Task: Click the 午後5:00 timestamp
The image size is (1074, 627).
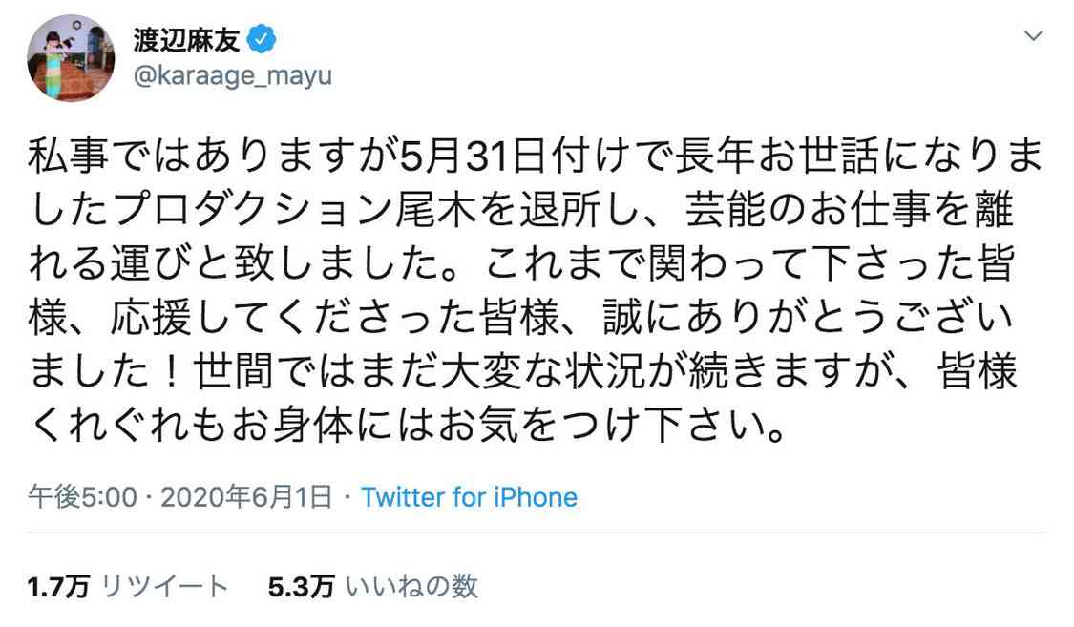Action: [x=83, y=497]
